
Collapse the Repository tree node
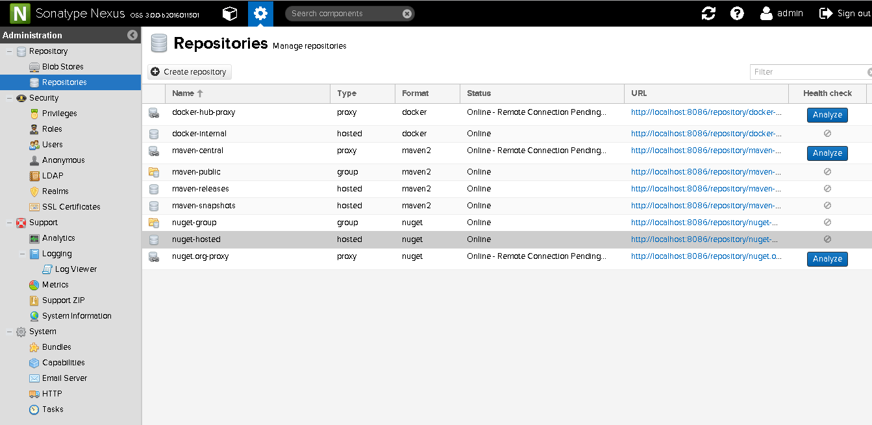coord(9,51)
